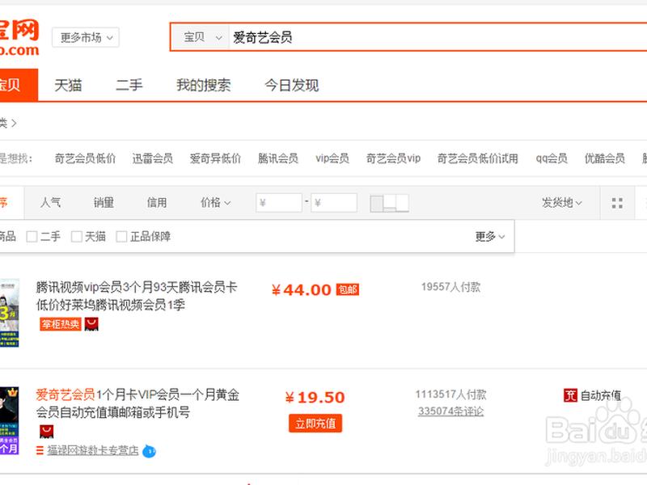Click suggested search 优酷会员

point(604,158)
